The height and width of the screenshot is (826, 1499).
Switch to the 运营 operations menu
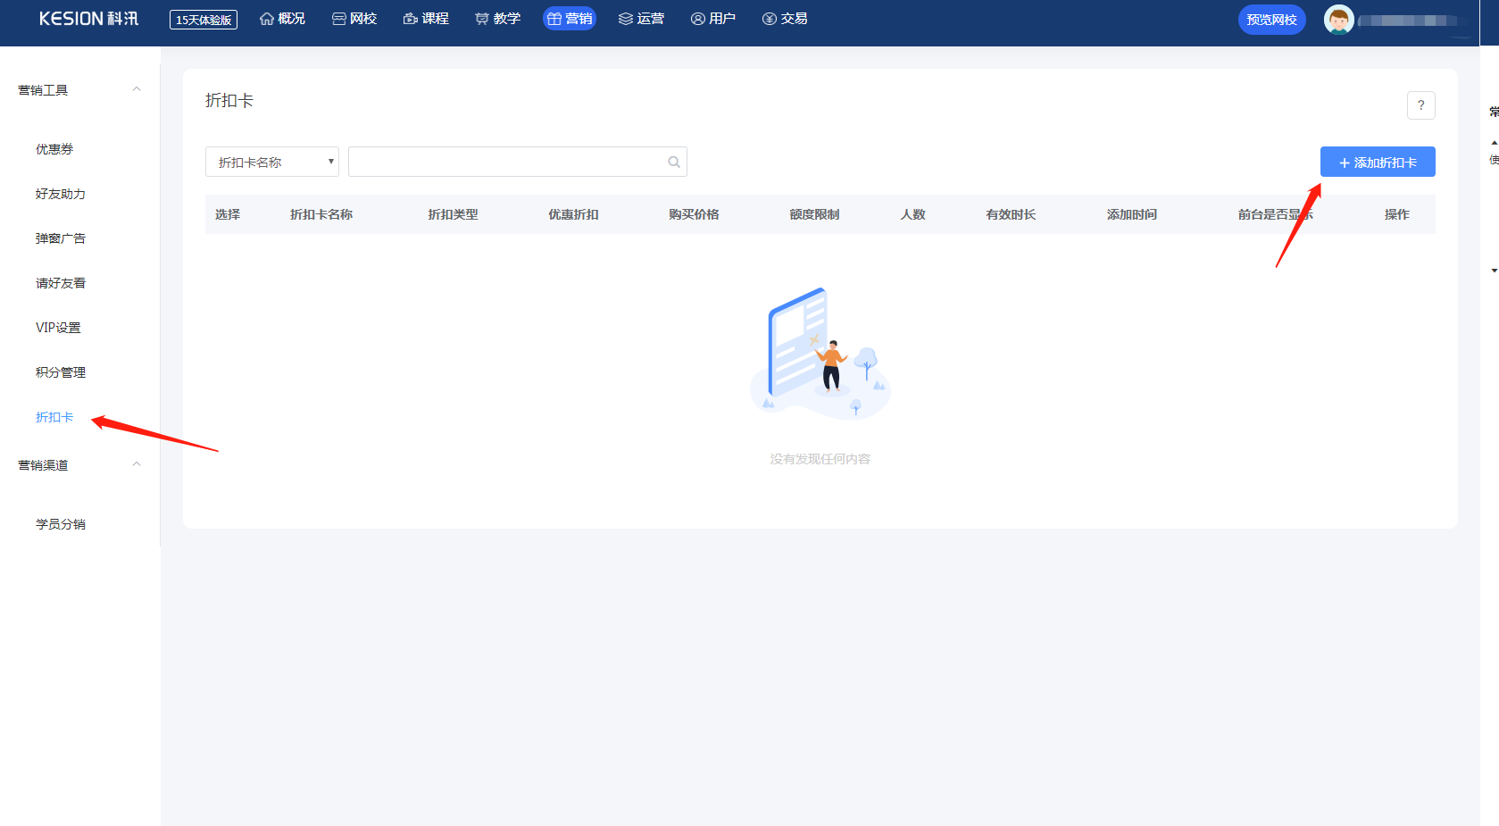pos(641,19)
